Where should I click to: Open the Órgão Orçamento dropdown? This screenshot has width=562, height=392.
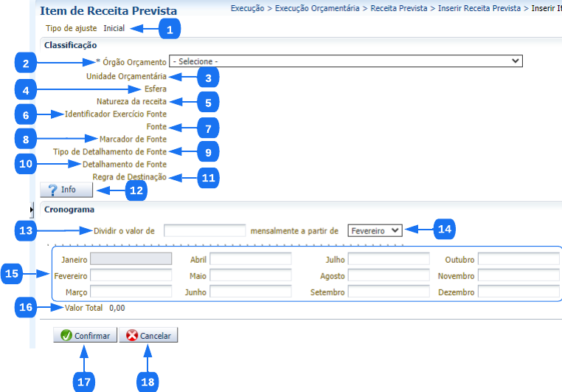(x=345, y=61)
